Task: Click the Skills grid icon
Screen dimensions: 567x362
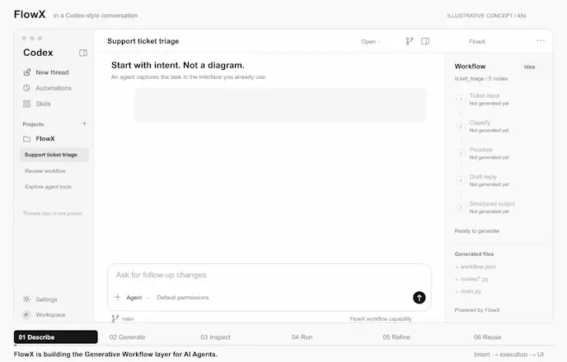Action: coord(26,104)
